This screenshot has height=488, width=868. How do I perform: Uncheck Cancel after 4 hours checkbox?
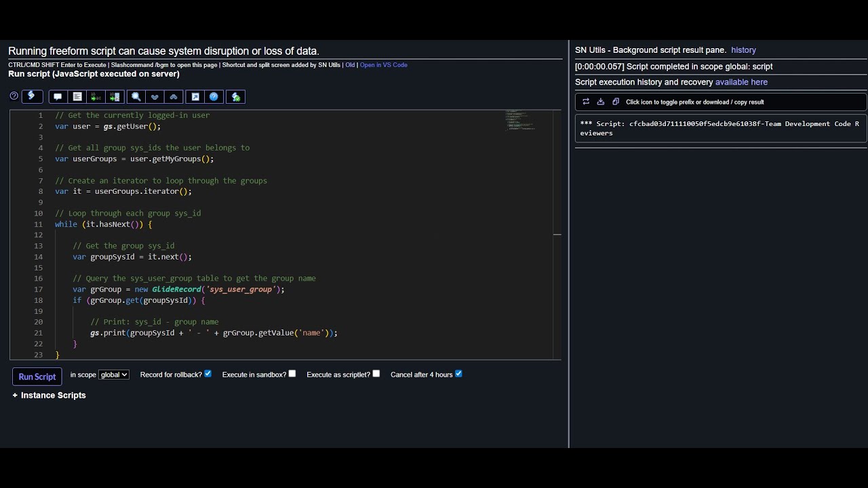coord(458,373)
